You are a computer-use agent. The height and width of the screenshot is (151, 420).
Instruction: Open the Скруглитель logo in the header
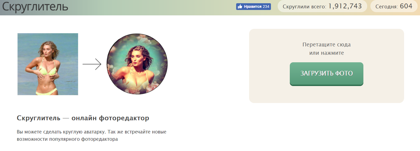click(35, 7)
